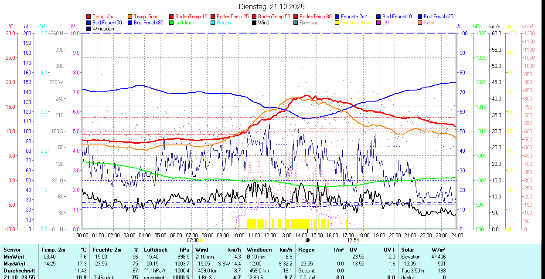Screen dimensions: 545x279
Task: Click the Bod.Feucht80 legend label
Action: tap(148, 23)
